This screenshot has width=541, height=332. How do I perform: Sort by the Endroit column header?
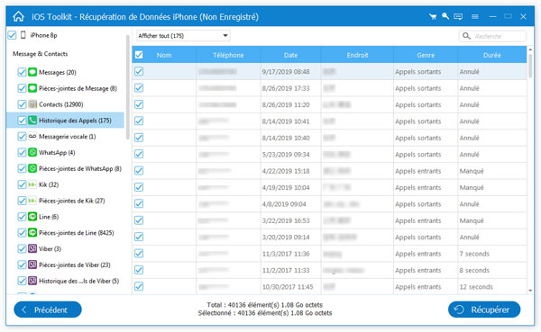coord(357,55)
